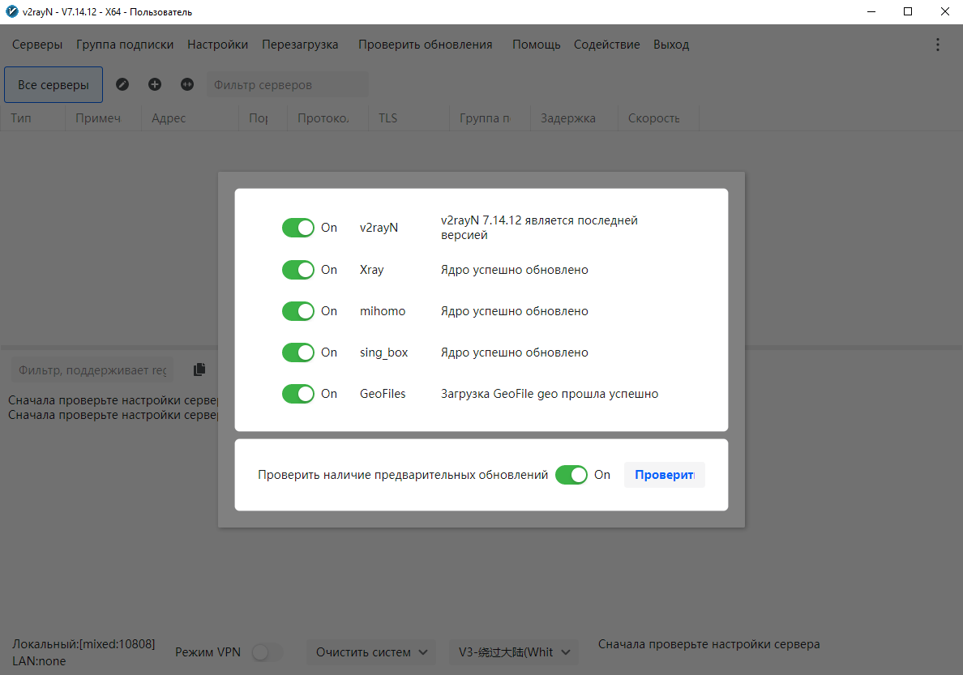
Task: Click the auto column width icon
Action: 187,84
